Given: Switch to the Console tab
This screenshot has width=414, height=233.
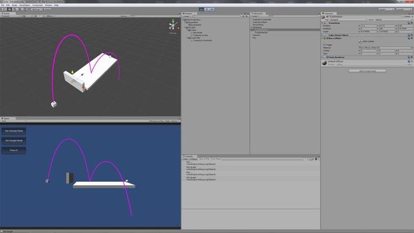Looking at the screenshot, I should point(189,157).
